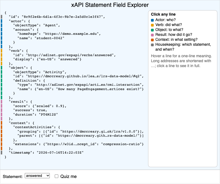This screenshot has height=184, width=220.
Task: Enable the Quiz me checkbox
Action: (x=56, y=176)
